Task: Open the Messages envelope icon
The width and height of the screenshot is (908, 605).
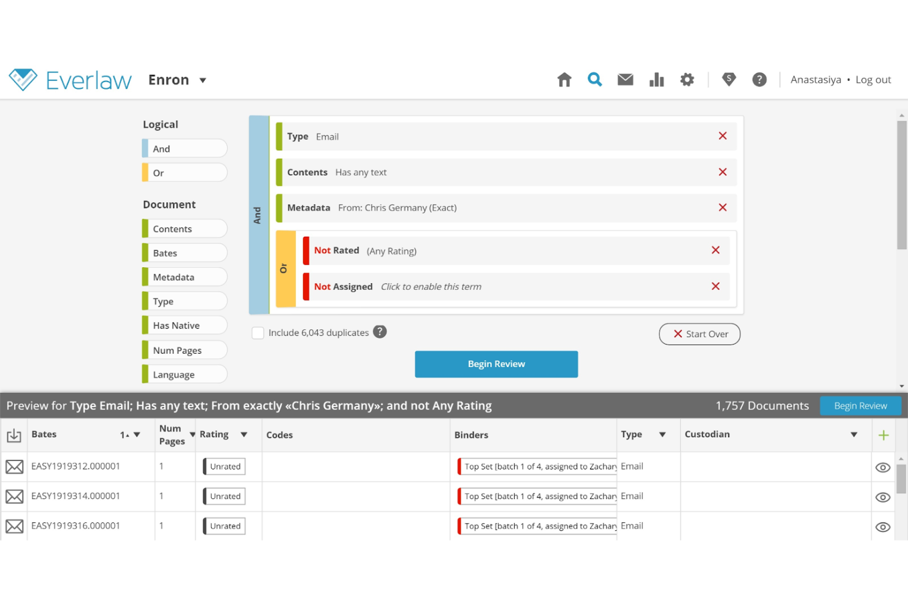Action: pyautogui.click(x=625, y=80)
